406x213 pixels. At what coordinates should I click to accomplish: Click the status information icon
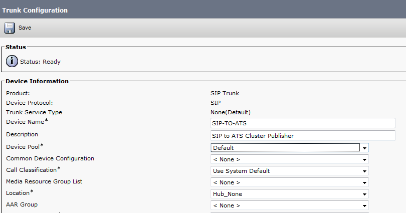[x=12, y=62]
